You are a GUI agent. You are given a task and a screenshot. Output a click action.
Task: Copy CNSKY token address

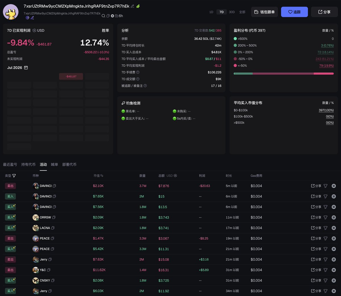53,280
